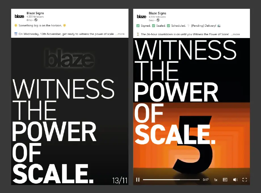Image resolution: width=261 pixels, height=193 pixels.
Task: Mute the video with the speaker icon
Action: point(235,180)
